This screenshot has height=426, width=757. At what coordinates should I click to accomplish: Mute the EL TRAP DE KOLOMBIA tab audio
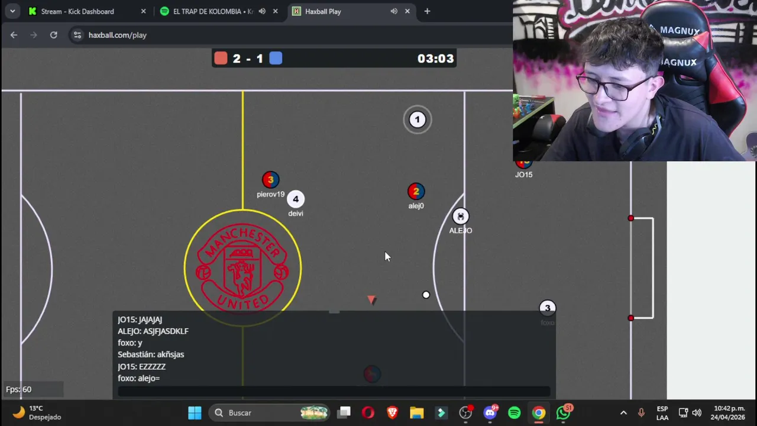[262, 11]
